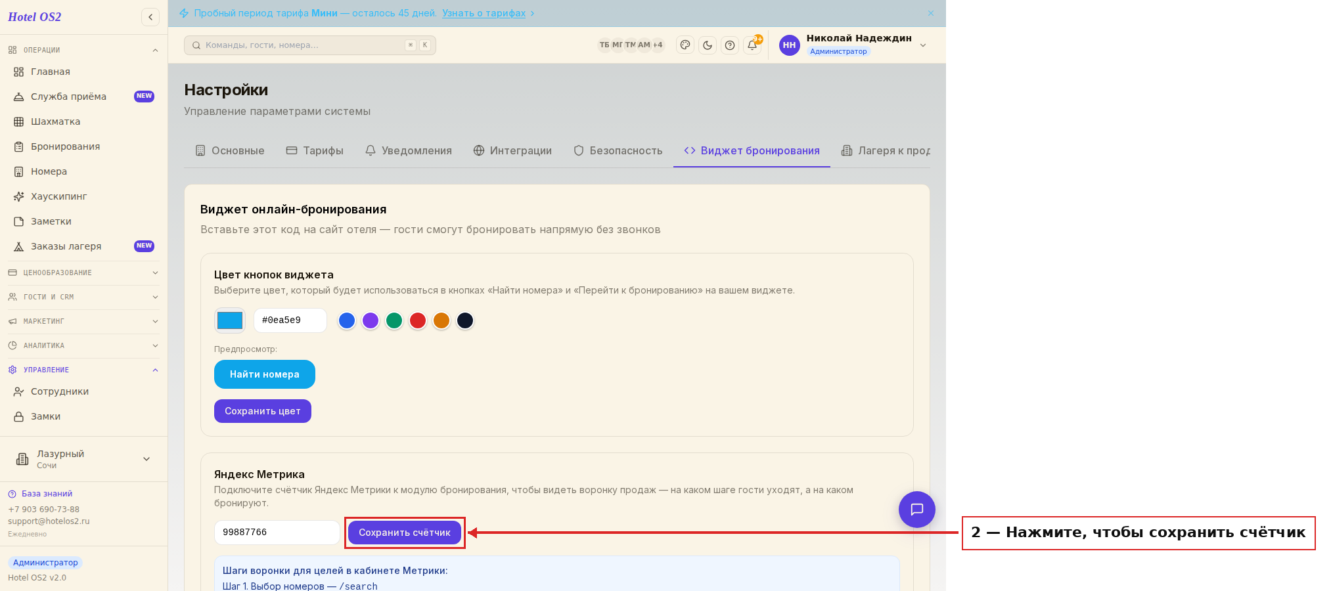Screen dimensions: 1331x591
Task: Open the notifications bell
Action: [752, 45]
